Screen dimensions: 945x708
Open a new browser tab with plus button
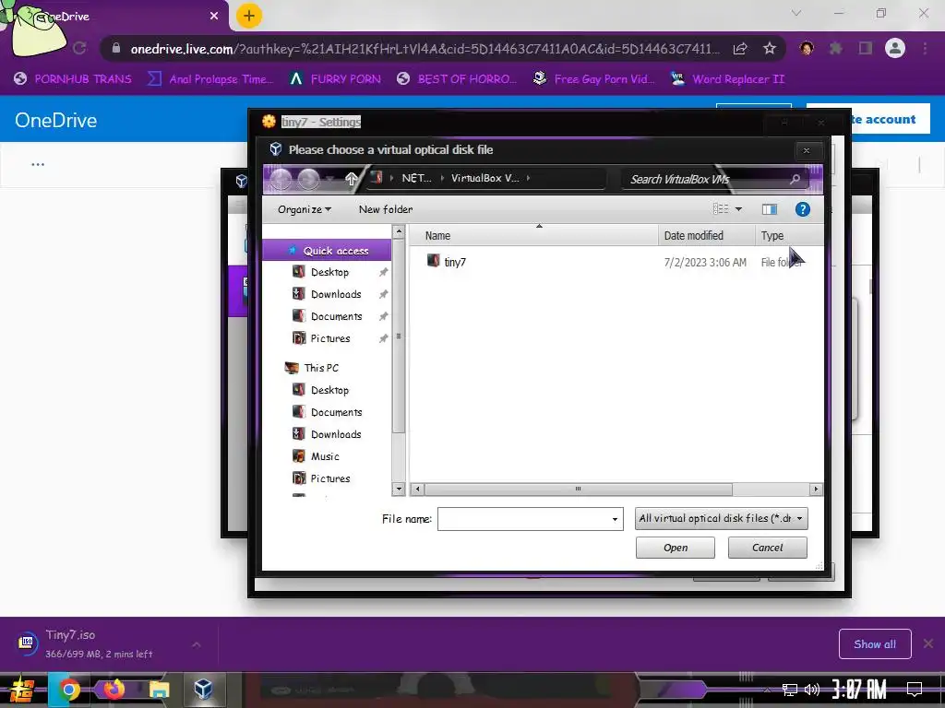pyautogui.click(x=249, y=16)
